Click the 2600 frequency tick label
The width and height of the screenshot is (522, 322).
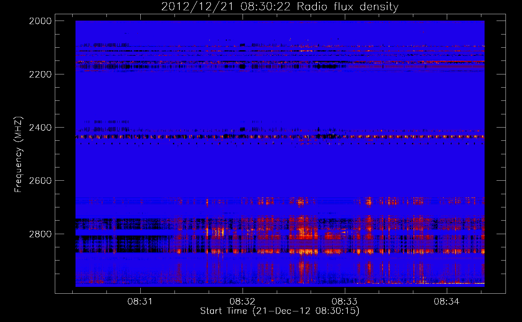[x=40, y=181]
